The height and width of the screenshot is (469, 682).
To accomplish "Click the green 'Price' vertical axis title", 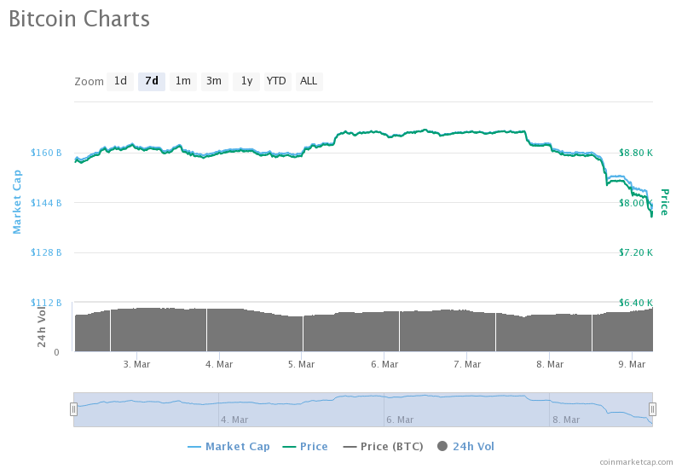I will [x=665, y=202].
